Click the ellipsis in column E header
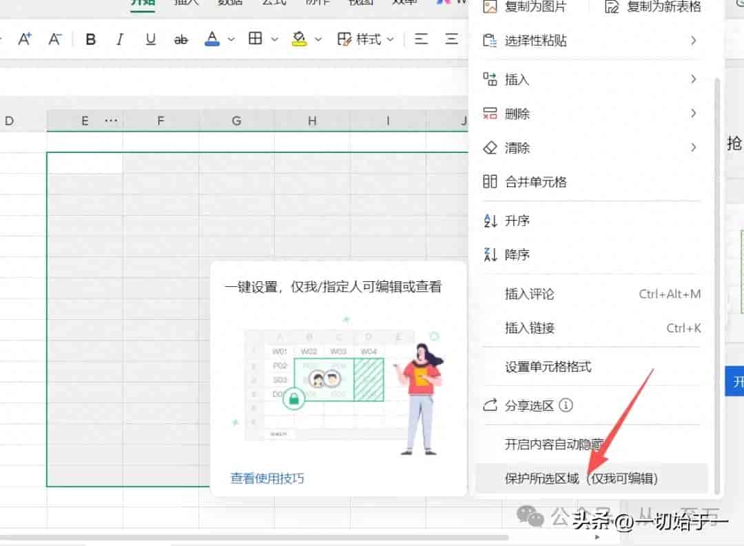Image resolution: width=744 pixels, height=546 pixels. click(x=111, y=120)
